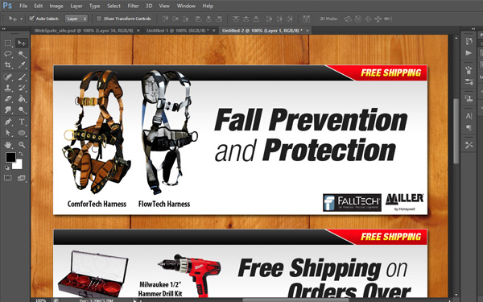Close the Untitled-2 document tab
483x302 pixels.
308,31
